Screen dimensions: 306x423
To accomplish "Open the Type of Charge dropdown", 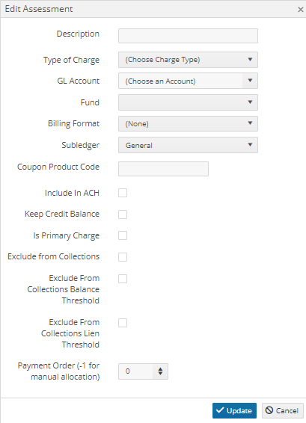I will click(x=188, y=60).
